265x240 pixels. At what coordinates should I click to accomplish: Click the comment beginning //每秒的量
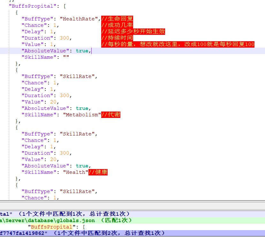(178, 44)
